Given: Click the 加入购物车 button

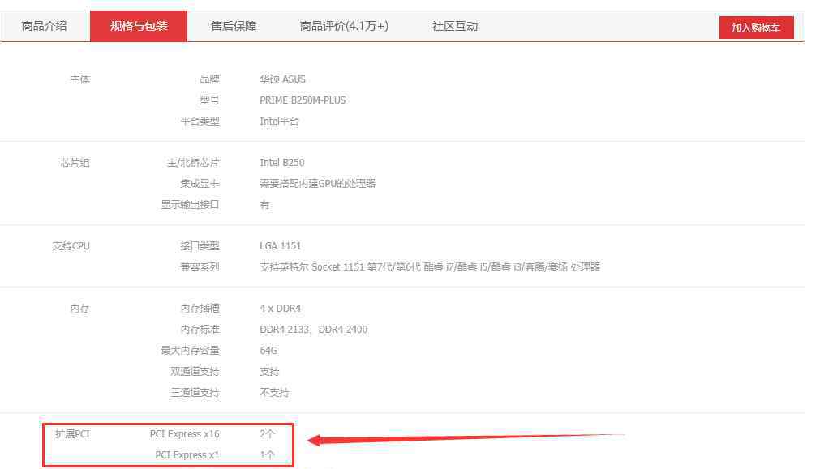Looking at the screenshot, I should (x=756, y=28).
